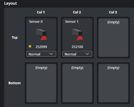
Task: Click serial number 252100
Action: point(77,47)
